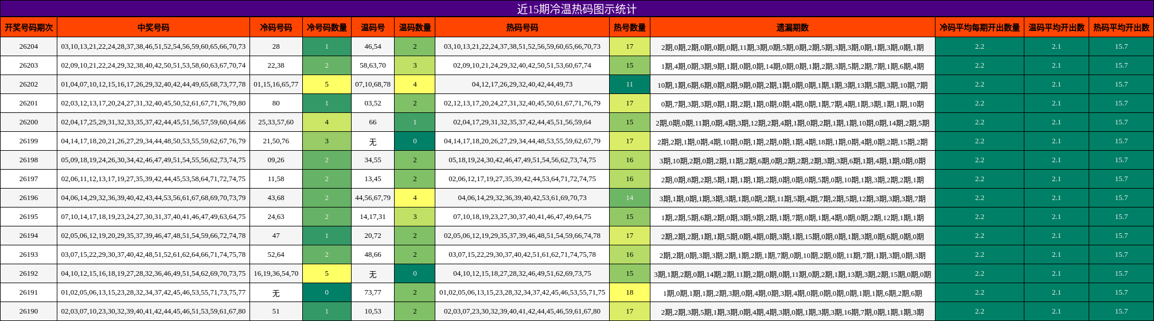Click warm numbers 07,10,68,78 in row 26202
The width and height of the screenshot is (1154, 321).
(373, 84)
